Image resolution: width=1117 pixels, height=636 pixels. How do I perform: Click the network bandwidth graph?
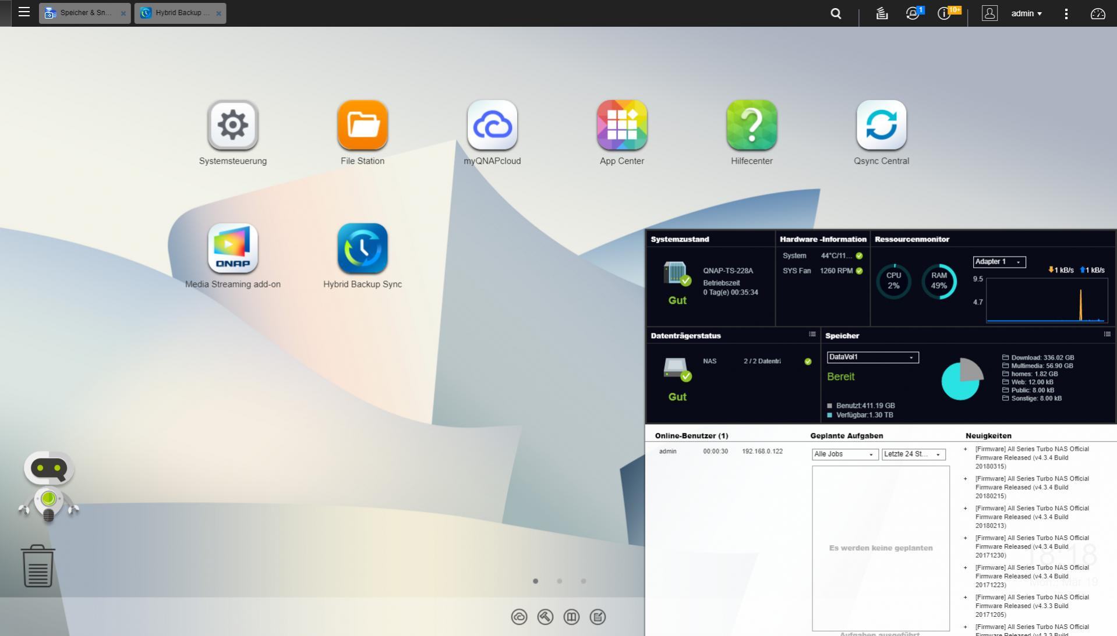[x=1047, y=300]
